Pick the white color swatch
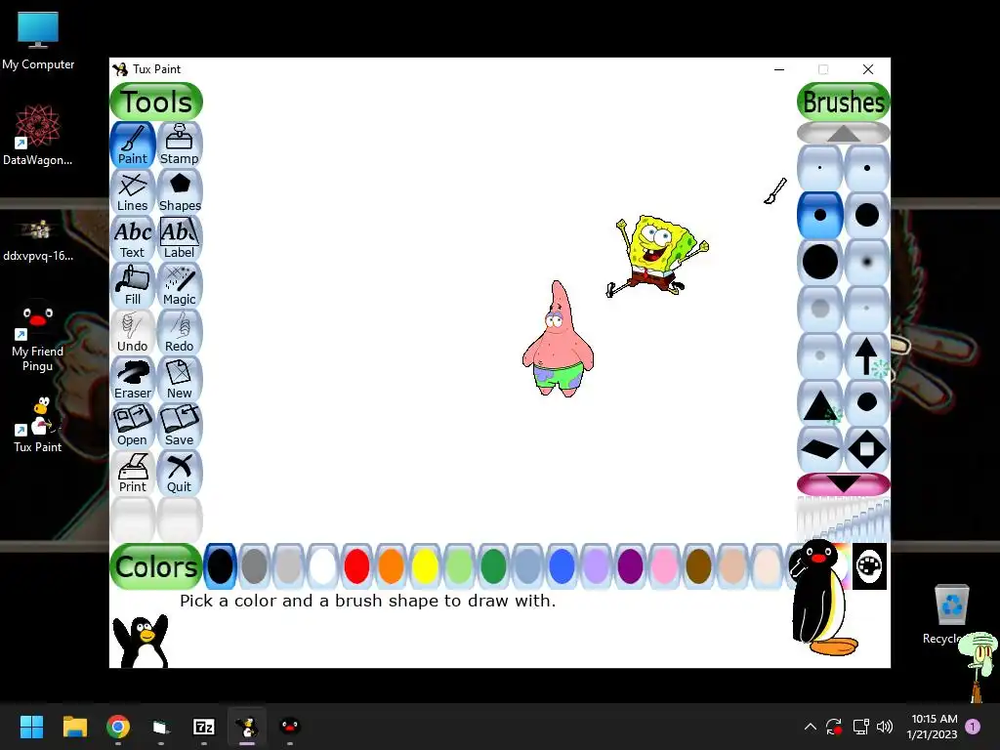 click(322, 565)
